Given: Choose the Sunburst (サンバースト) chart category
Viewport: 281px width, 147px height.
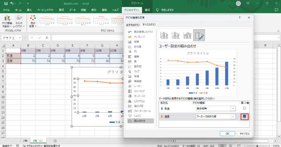Looking at the screenshot, I should coord(140,96).
